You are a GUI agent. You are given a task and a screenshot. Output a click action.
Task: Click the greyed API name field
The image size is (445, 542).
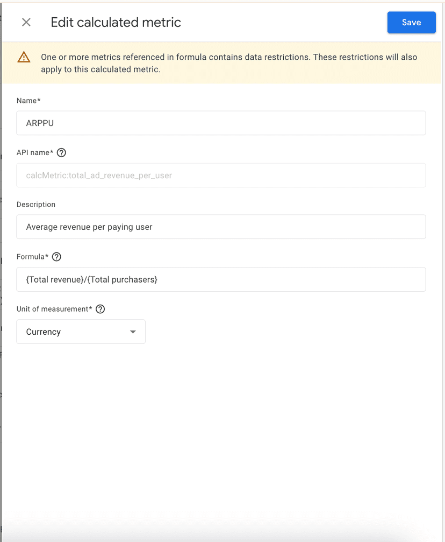click(220, 175)
